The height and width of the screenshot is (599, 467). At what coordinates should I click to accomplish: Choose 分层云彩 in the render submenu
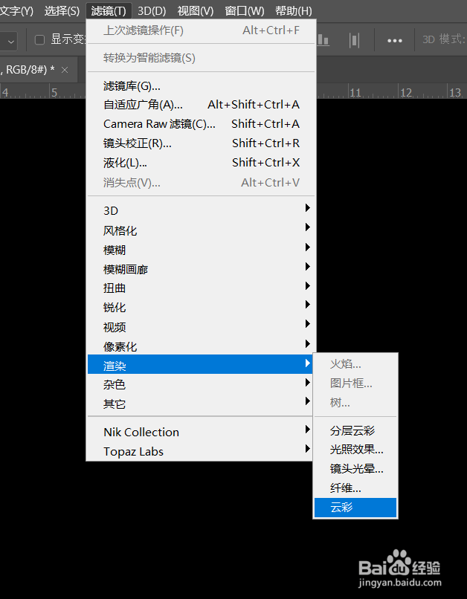pos(355,430)
